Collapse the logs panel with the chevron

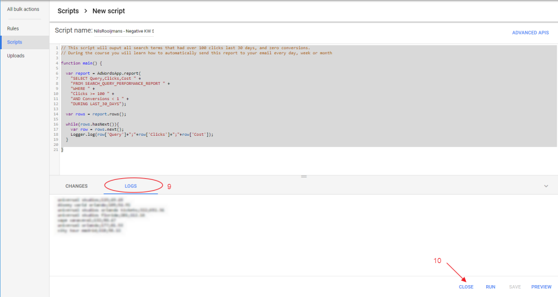pyautogui.click(x=546, y=186)
